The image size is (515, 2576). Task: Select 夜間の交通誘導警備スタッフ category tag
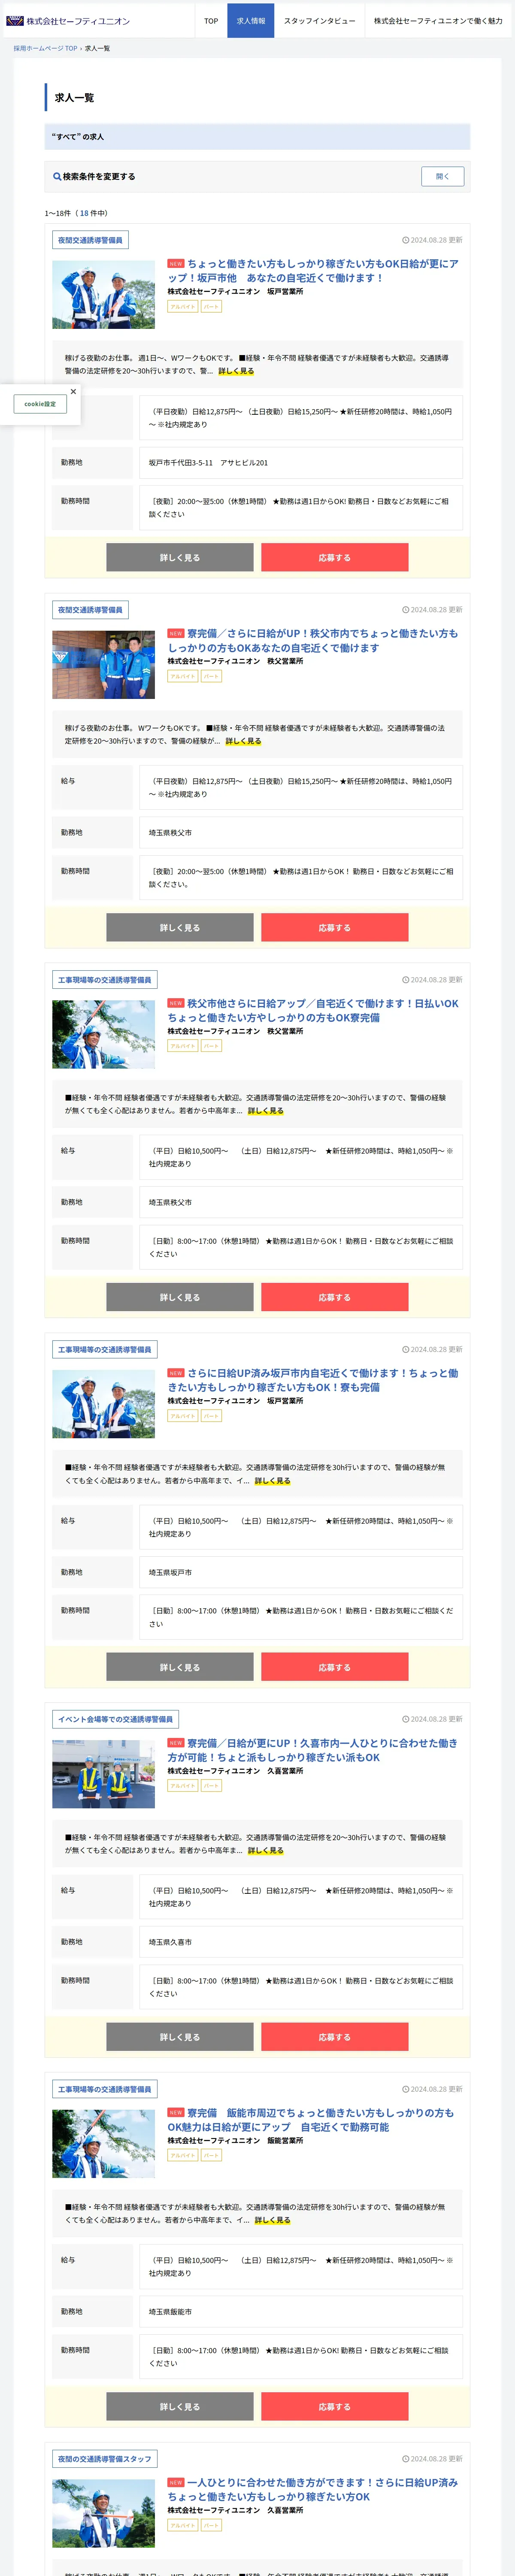coord(105,2459)
